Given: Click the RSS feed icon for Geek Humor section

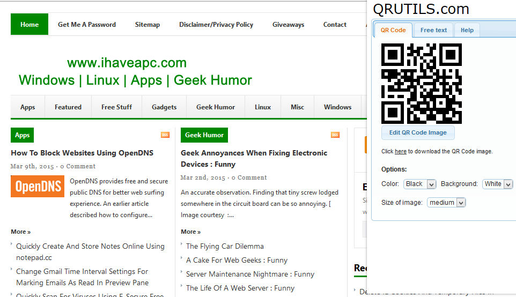Looking at the screenshot, I should [335, 135].
